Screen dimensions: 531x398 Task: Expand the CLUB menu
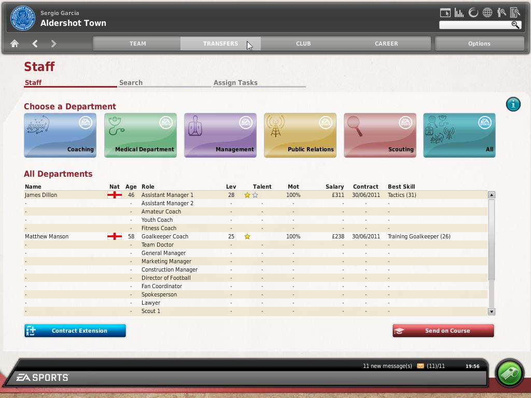(x=303, y=44)
